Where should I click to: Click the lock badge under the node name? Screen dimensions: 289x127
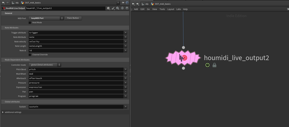pos(214,65)
